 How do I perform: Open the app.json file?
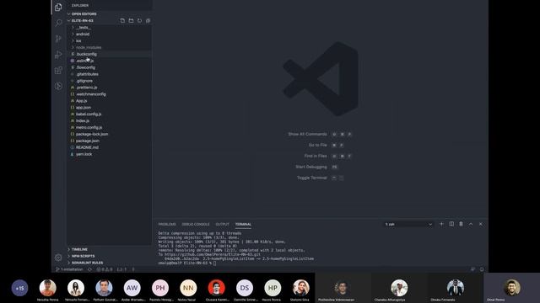(x=84, y=107)
